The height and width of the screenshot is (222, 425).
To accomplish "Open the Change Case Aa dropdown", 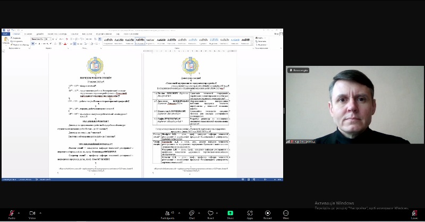I will click(61, 39).
